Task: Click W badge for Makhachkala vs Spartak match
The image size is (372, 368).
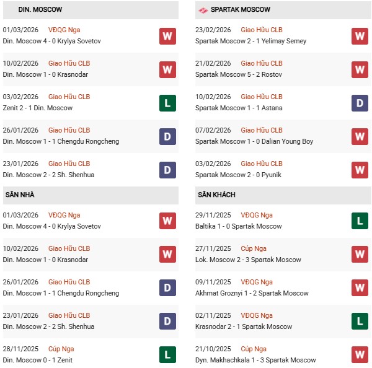Action: click(360, 355)
